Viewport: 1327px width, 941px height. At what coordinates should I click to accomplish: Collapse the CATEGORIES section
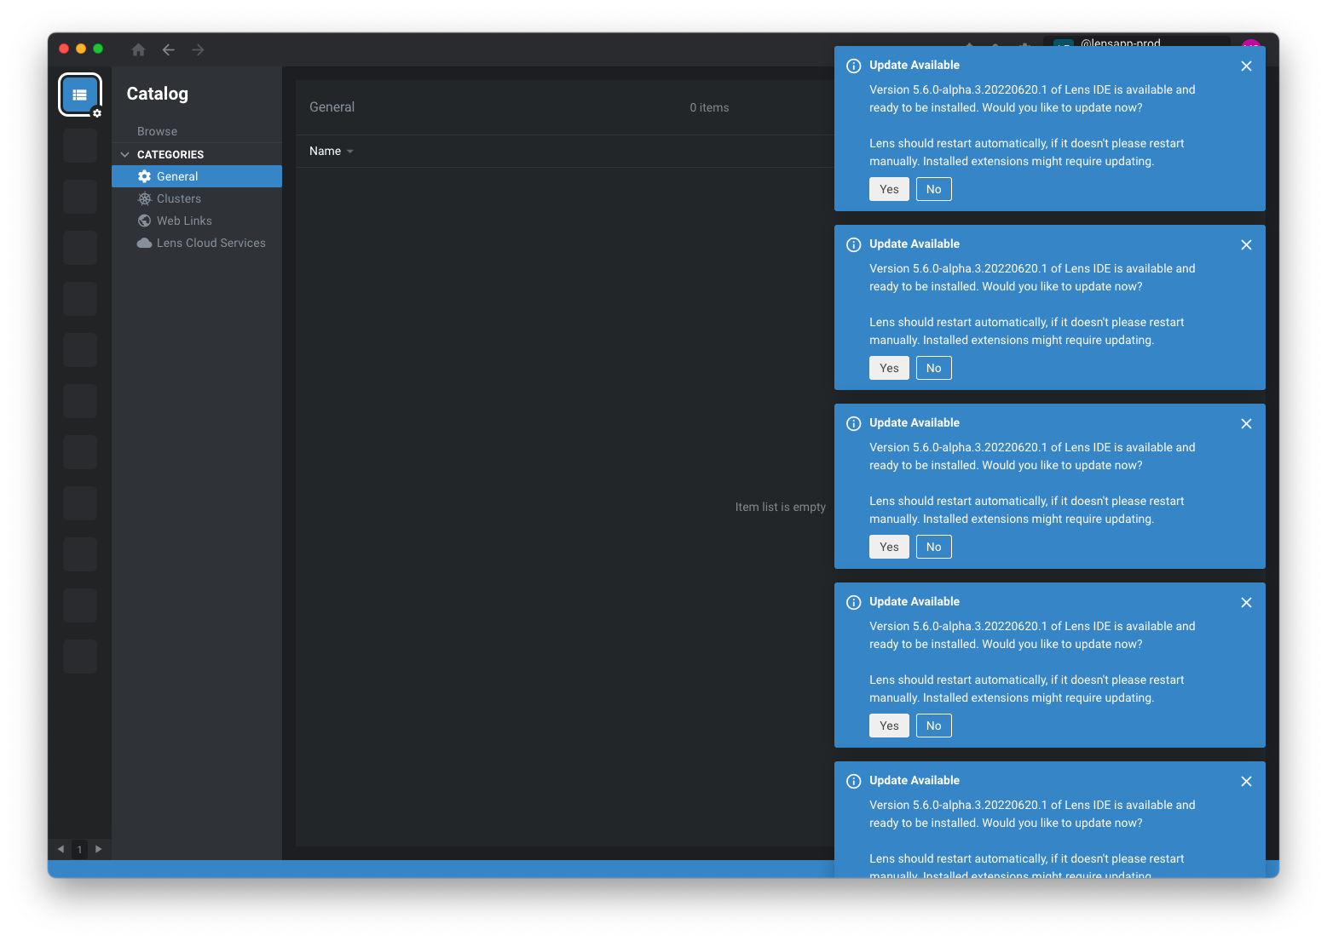click(124, 154)
